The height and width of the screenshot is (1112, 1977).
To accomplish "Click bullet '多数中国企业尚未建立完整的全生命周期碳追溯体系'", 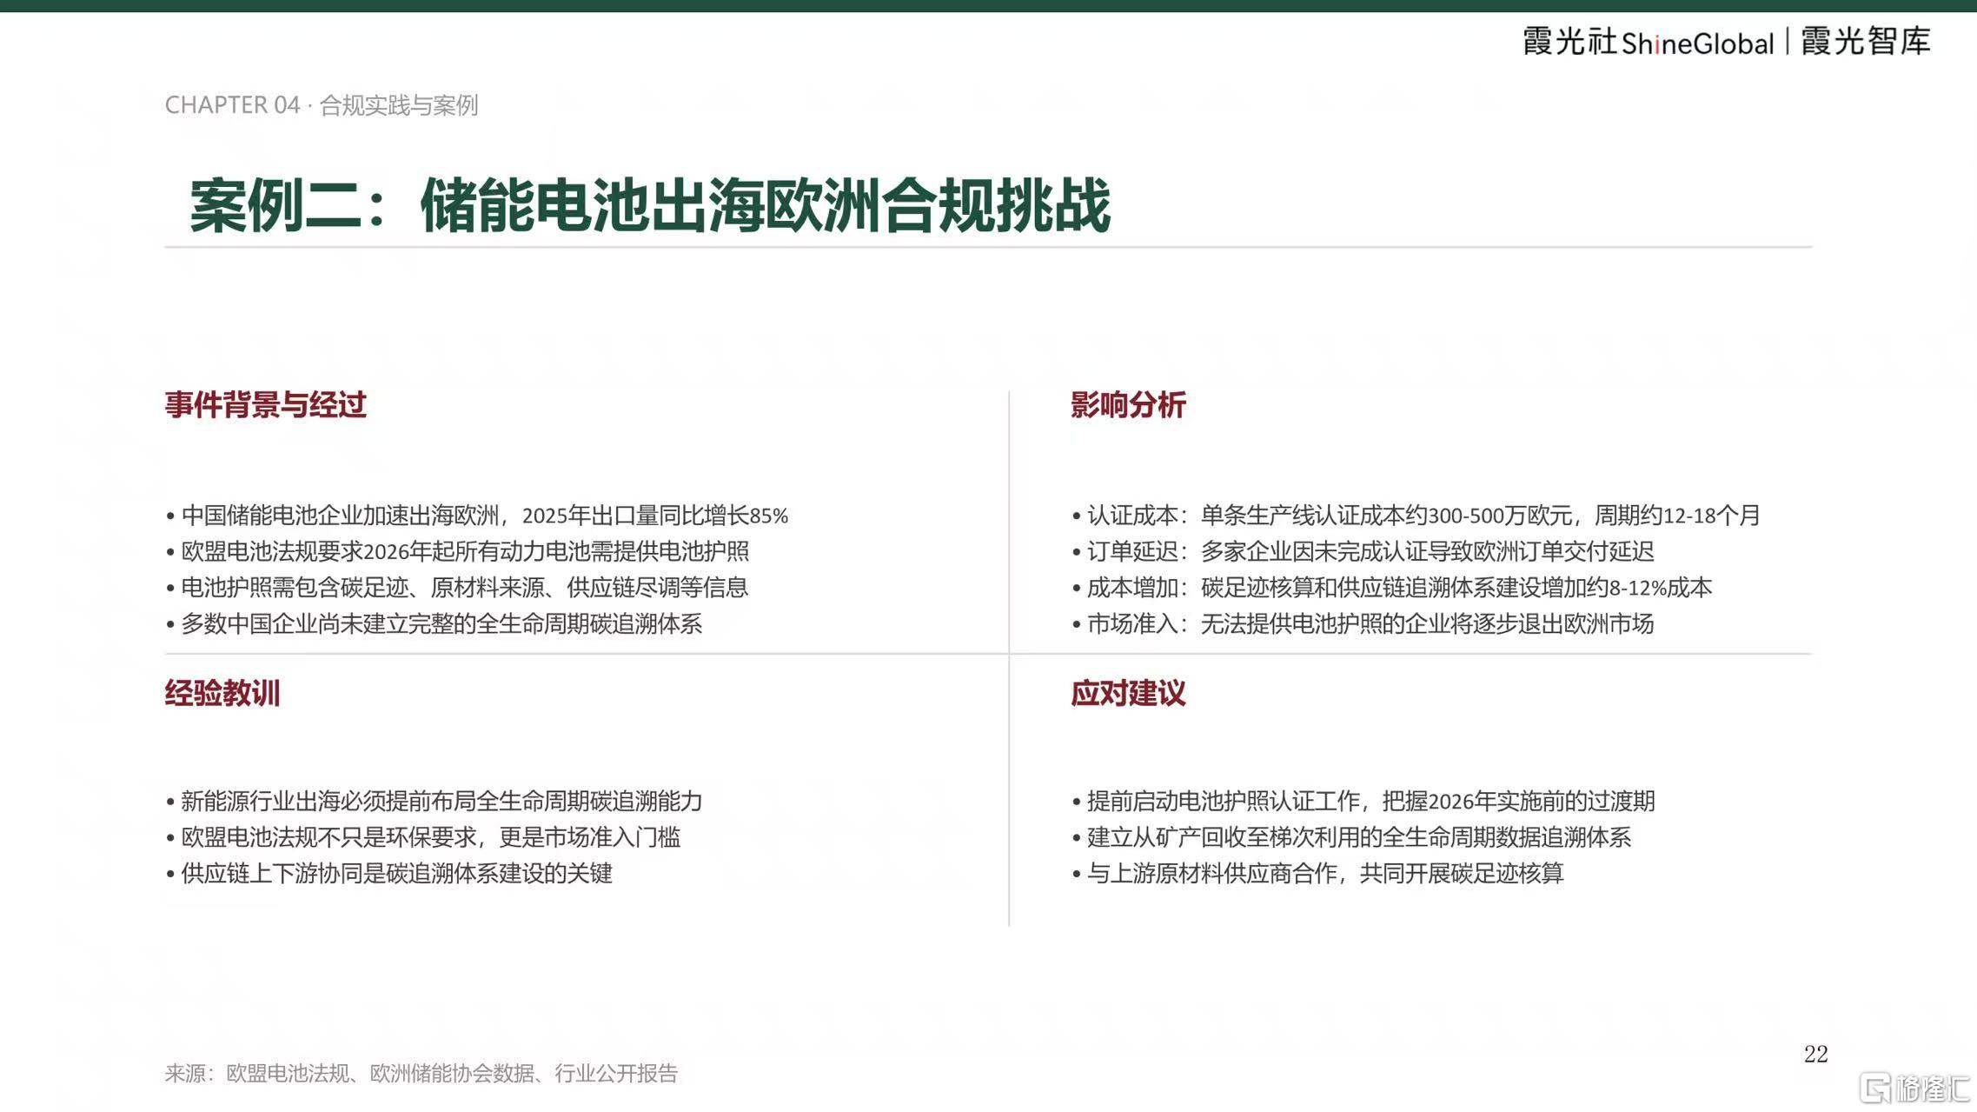I will (434, 623).
